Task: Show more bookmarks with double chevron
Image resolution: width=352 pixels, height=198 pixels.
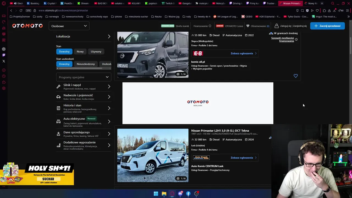Action: click(348, 16)
